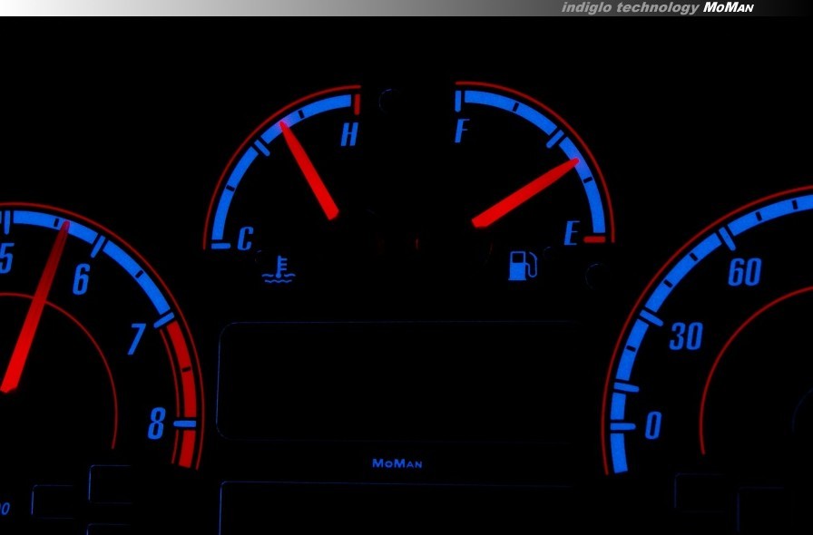813x535 pixels.
Task: Click the red fuel gauge needle
Action: (x=524, y=192)
